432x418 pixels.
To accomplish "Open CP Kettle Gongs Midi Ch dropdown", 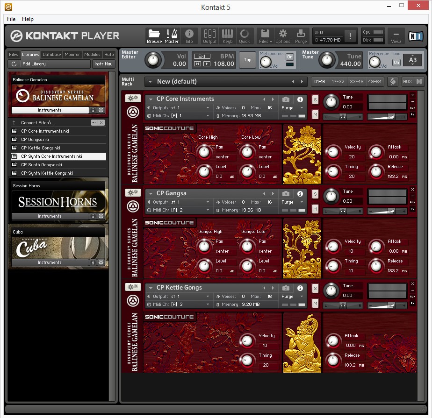I will tap(208, 305).
